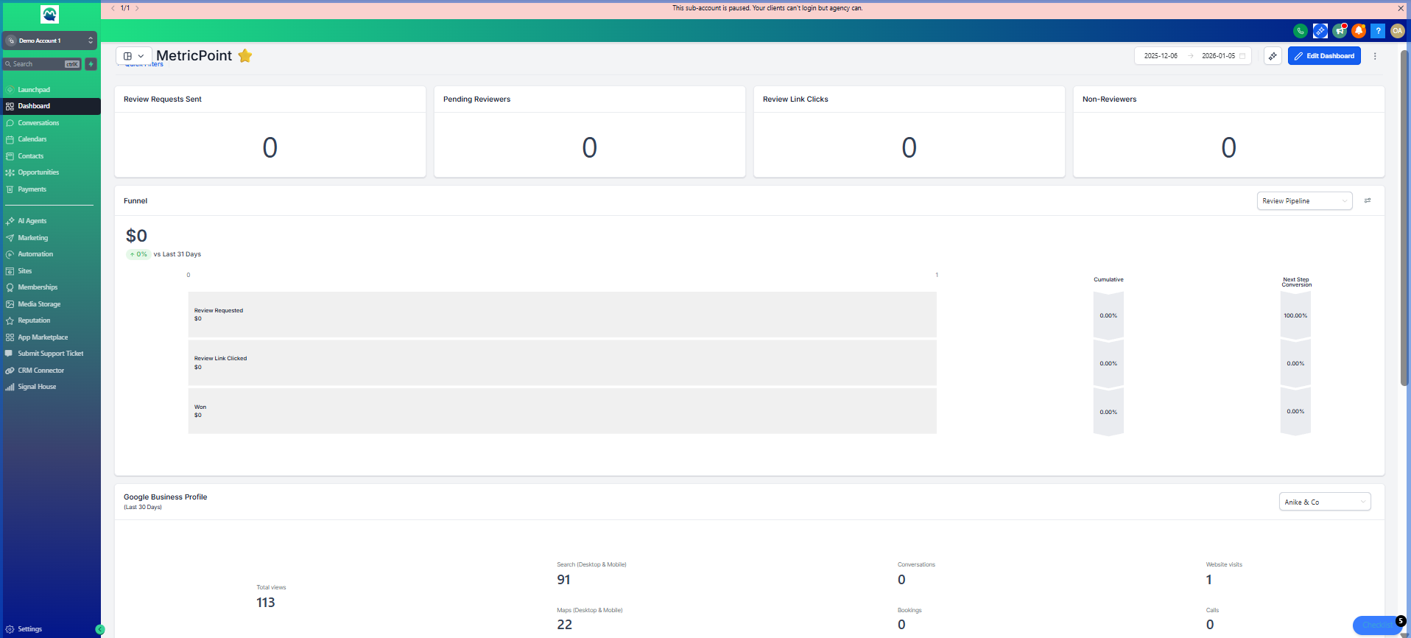This screenshot has height=638, width=1411.
Task: Click the green phone dialer icon
Action: coord(1301,31)
